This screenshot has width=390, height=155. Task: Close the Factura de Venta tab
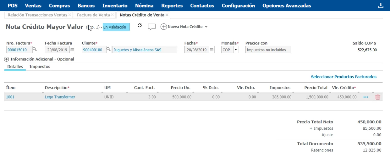tap(112, 15)
